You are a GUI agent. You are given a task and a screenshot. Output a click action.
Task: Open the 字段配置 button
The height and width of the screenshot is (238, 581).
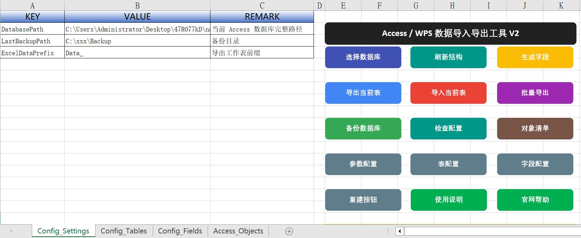[x=535, y=164]
